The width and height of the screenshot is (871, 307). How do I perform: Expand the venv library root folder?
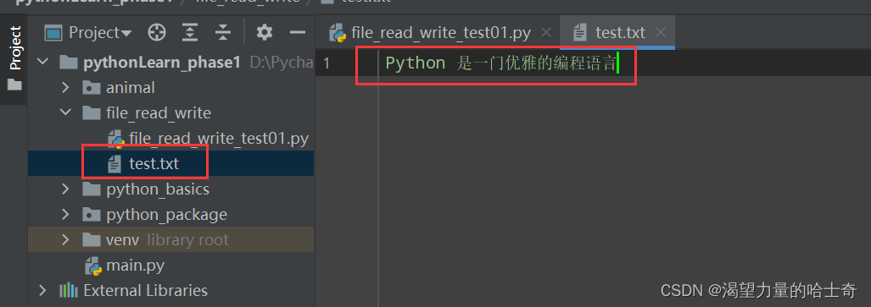[x=65, y=240]
